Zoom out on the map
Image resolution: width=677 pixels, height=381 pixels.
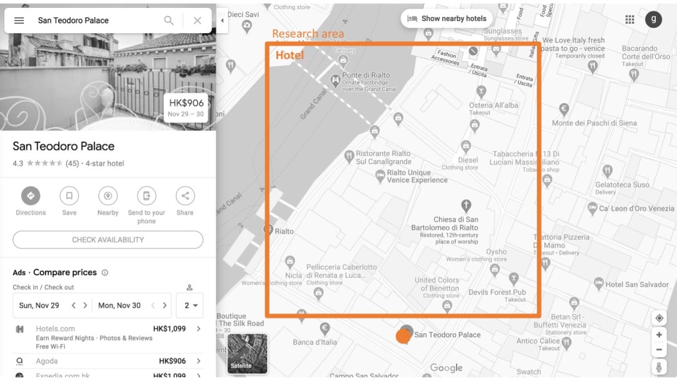click(x=659, y=350)
